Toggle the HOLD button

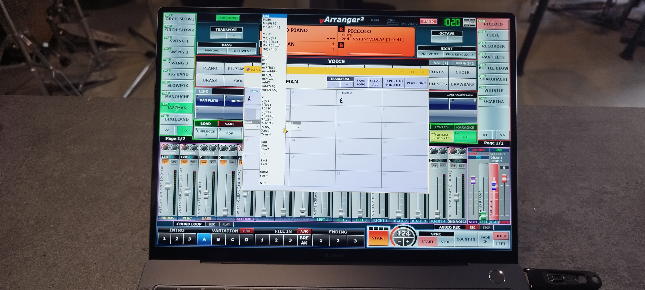point(501,236)
